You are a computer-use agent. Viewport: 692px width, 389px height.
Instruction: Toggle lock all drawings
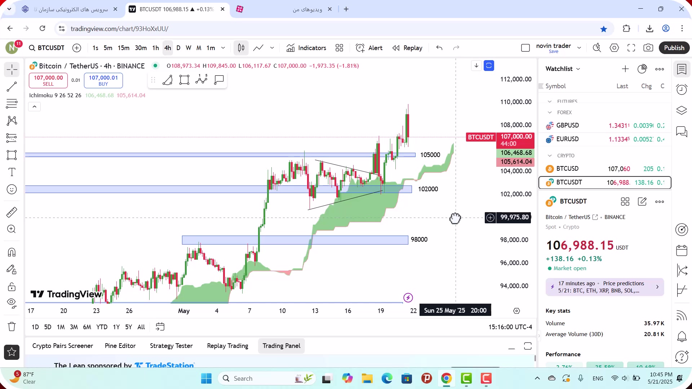pos(12,287)
